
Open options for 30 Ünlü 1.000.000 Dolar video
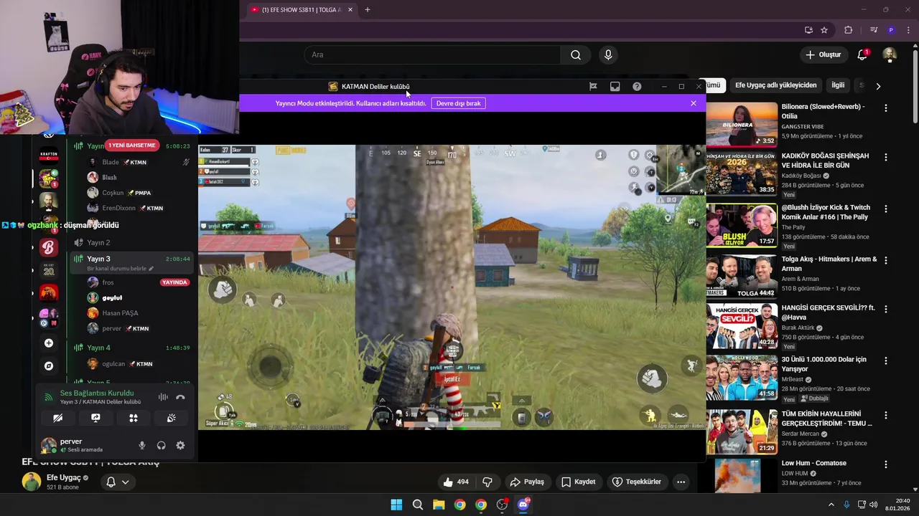point(886,361)
